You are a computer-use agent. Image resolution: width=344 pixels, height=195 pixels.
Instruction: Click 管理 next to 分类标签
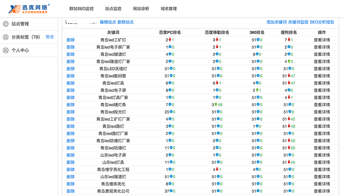(49, 37)
